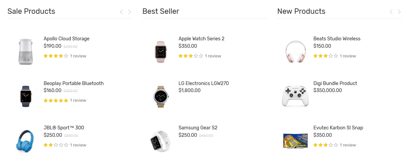The width and height of the screenshot is (406, 165).
Task: Click next arrow in New Products
Action: [x=399, y=12]
